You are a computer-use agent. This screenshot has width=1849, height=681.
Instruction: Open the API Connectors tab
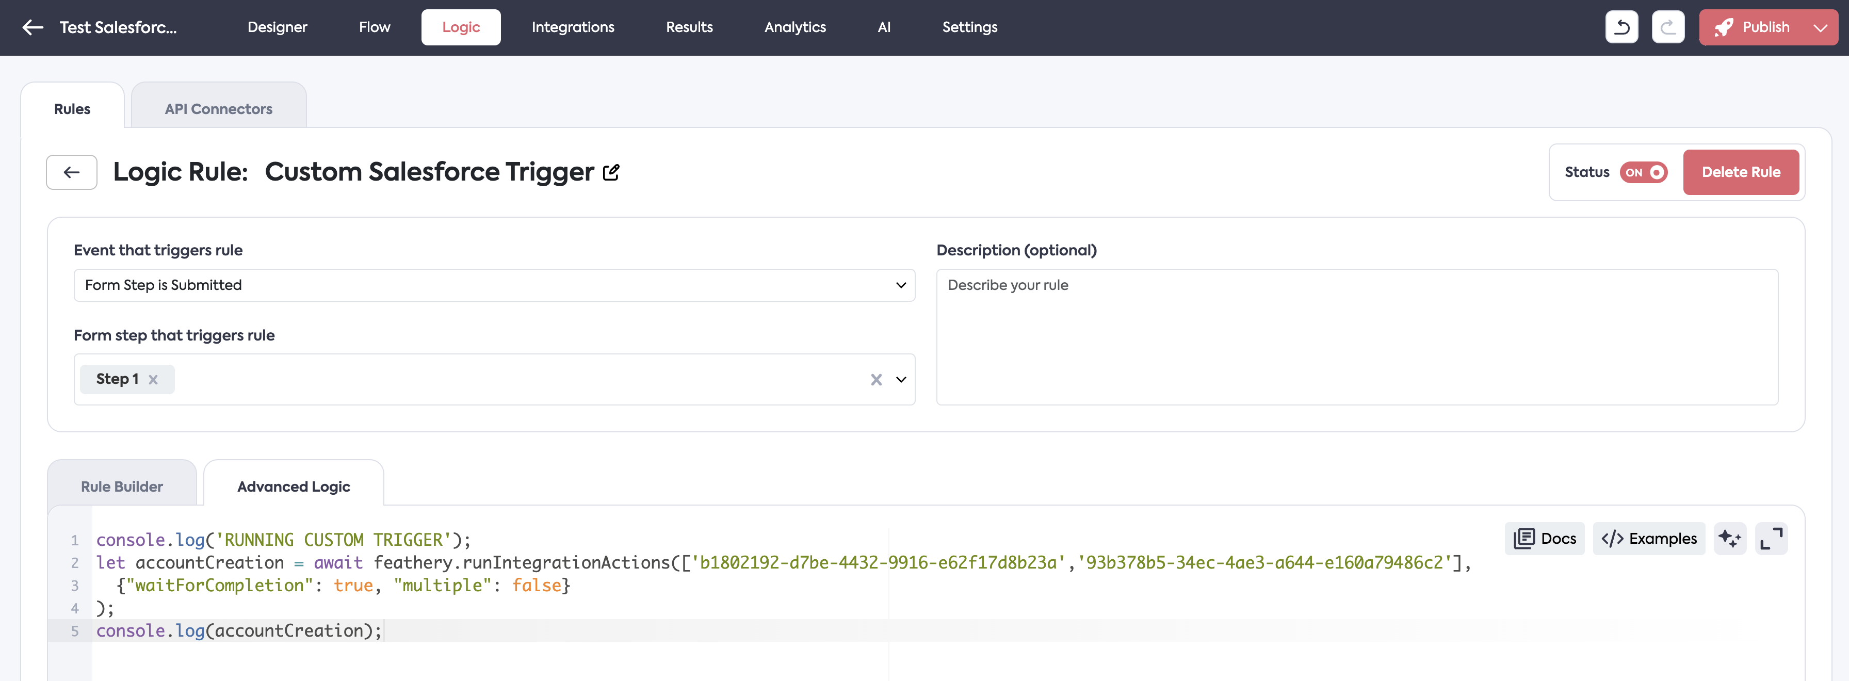click(218, 109)
